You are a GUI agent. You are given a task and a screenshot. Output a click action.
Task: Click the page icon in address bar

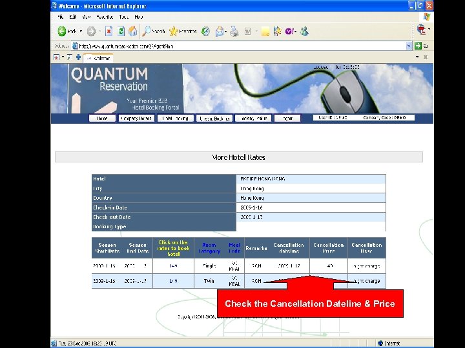(x=75, y=46)
